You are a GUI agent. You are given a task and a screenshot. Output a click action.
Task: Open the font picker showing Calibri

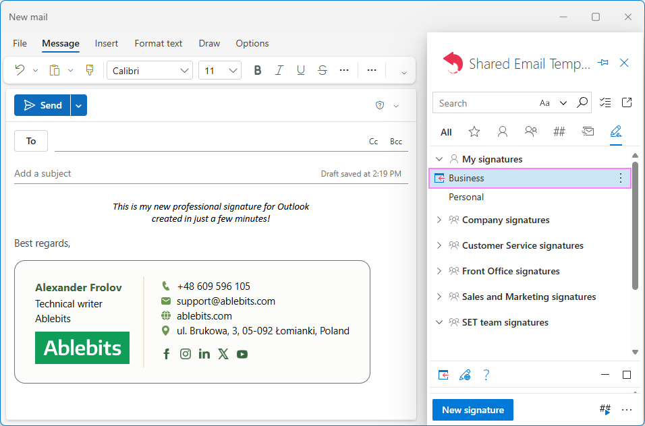149,70
